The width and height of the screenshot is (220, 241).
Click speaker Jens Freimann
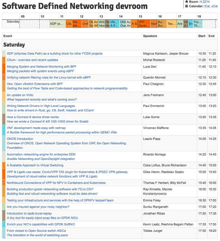tap(153, 95)
